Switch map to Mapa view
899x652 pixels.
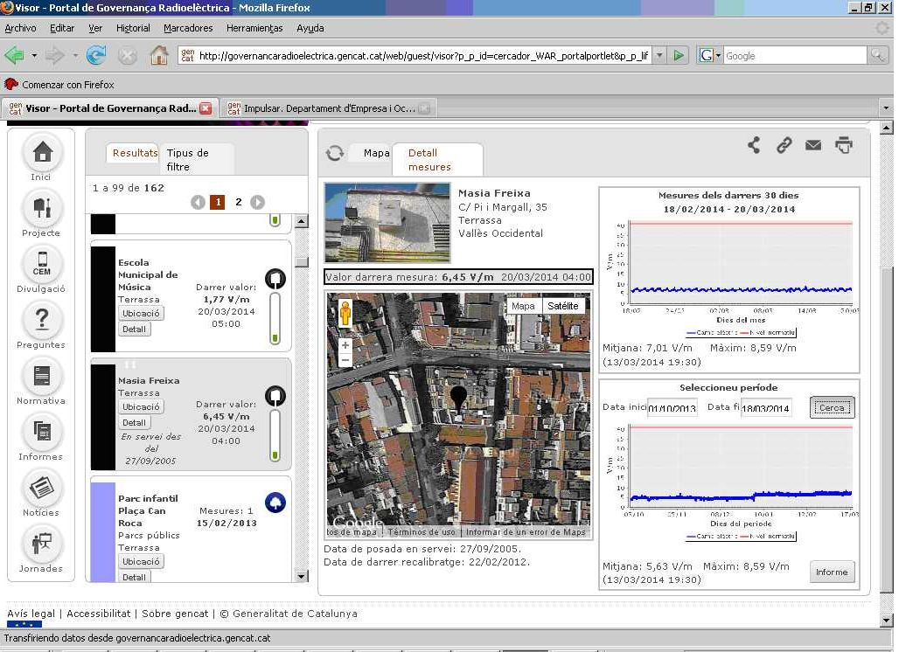coord(523,306)
